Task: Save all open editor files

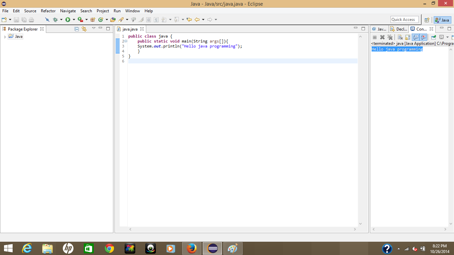Action: (x=24, y=19)
